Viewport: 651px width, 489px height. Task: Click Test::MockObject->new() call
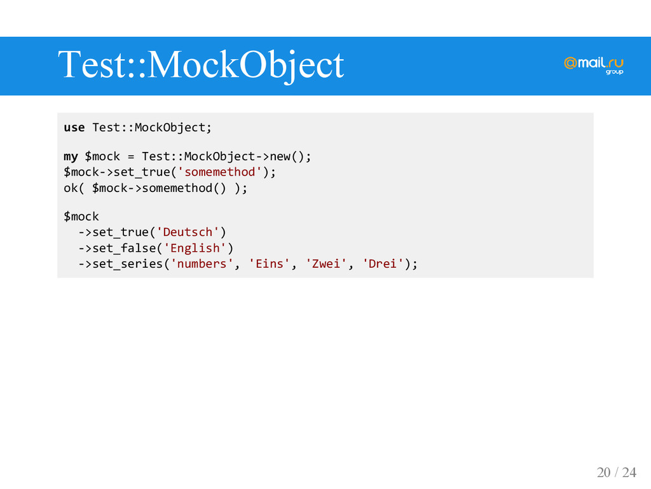[226, 156]
